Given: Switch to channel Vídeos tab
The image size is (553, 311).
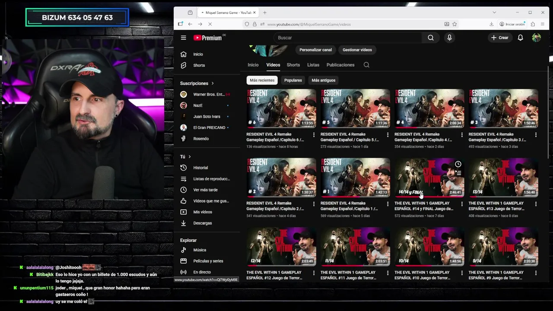Looking at the screenshot, I should click(x=273, y=65).
